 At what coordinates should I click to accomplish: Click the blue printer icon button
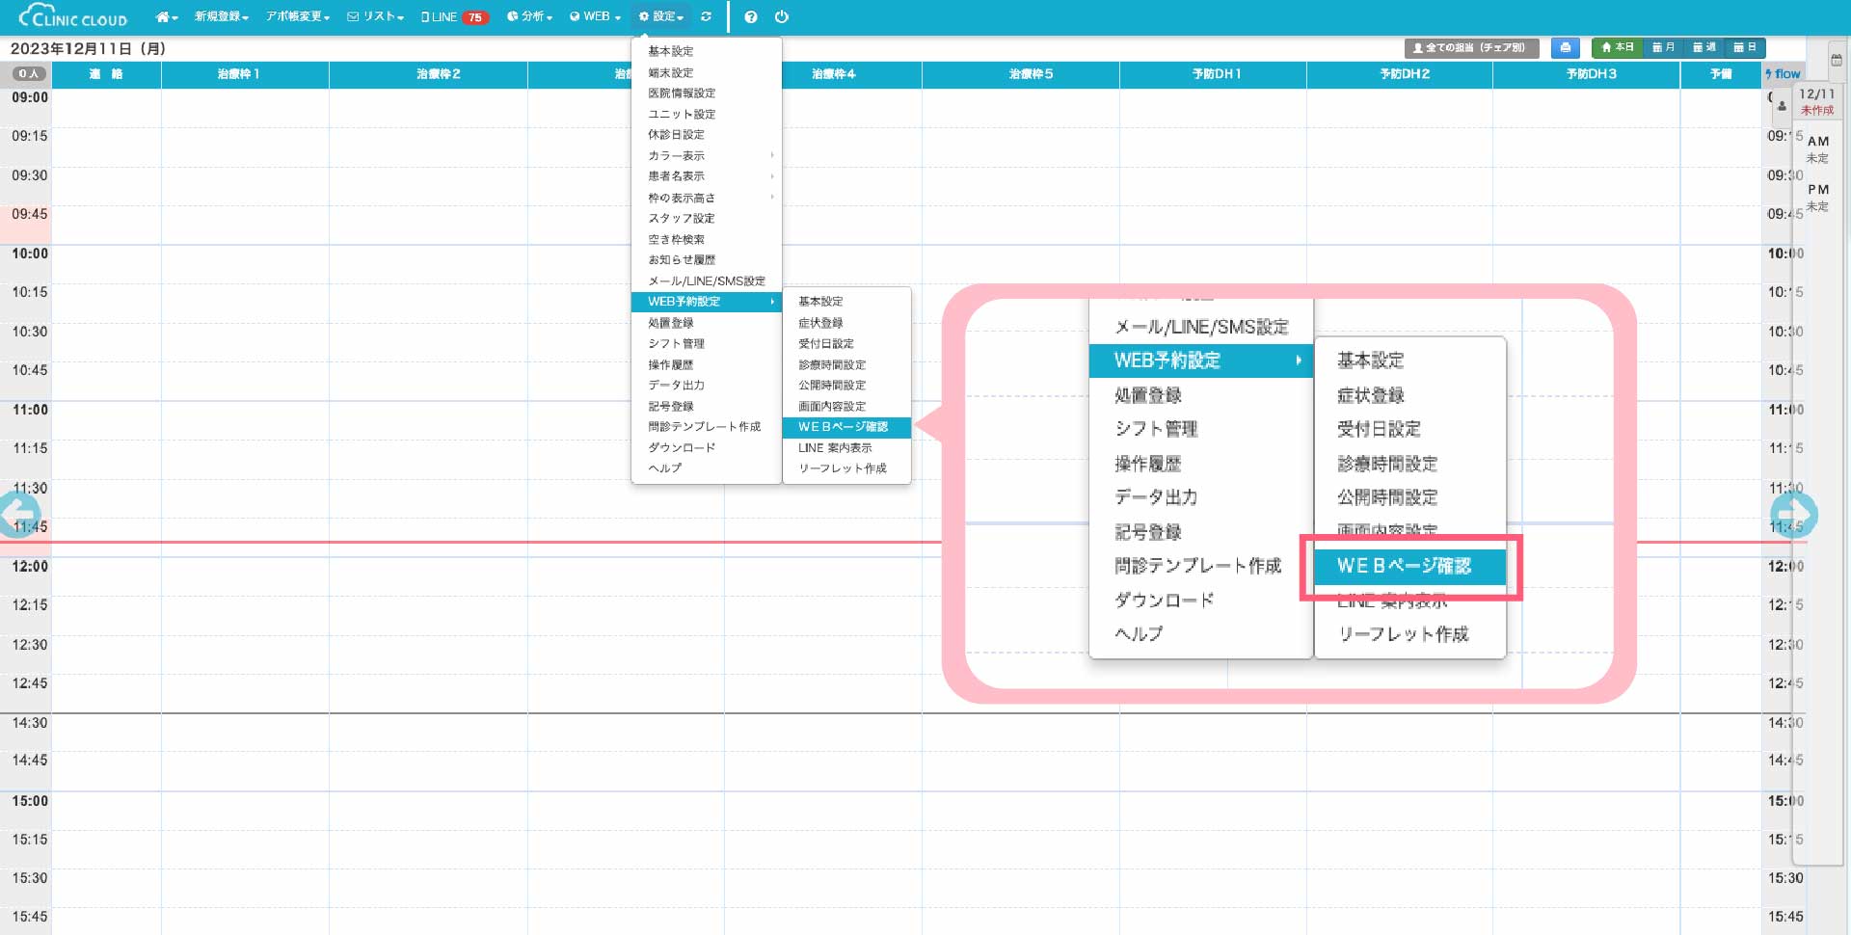point(1565,47)
